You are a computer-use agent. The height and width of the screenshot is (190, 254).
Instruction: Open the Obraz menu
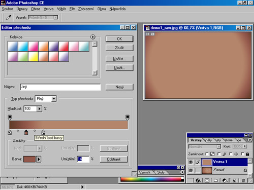[36, 9]
